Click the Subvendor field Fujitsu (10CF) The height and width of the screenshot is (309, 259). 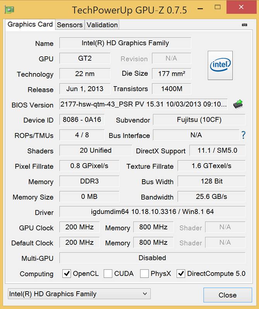199,120
